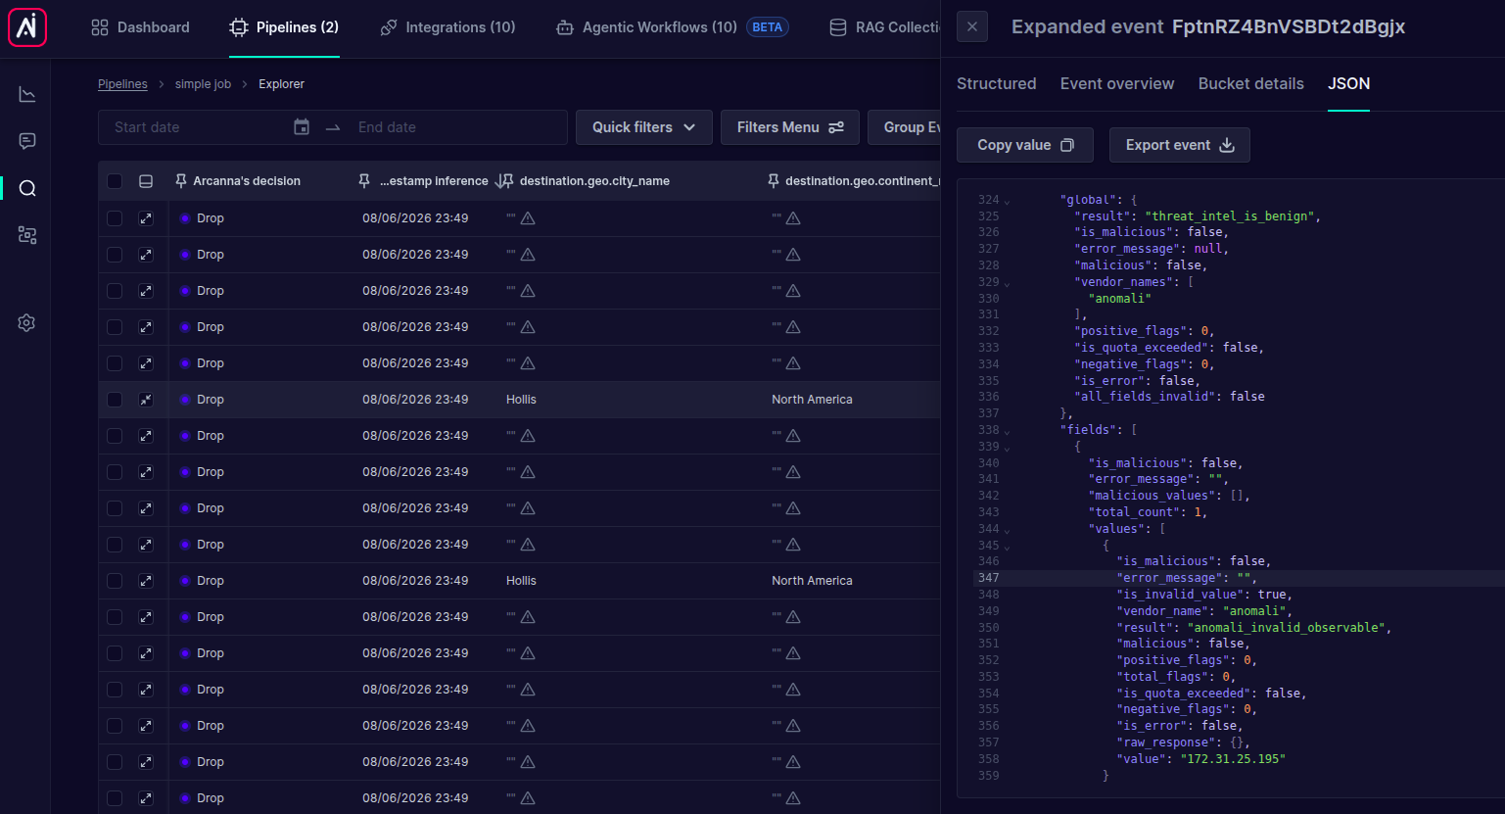Image resolution: width=1505 pixels, height=814 pixels.
Task: Click the Integrations plug icon
Action: (x=389, y=27)
